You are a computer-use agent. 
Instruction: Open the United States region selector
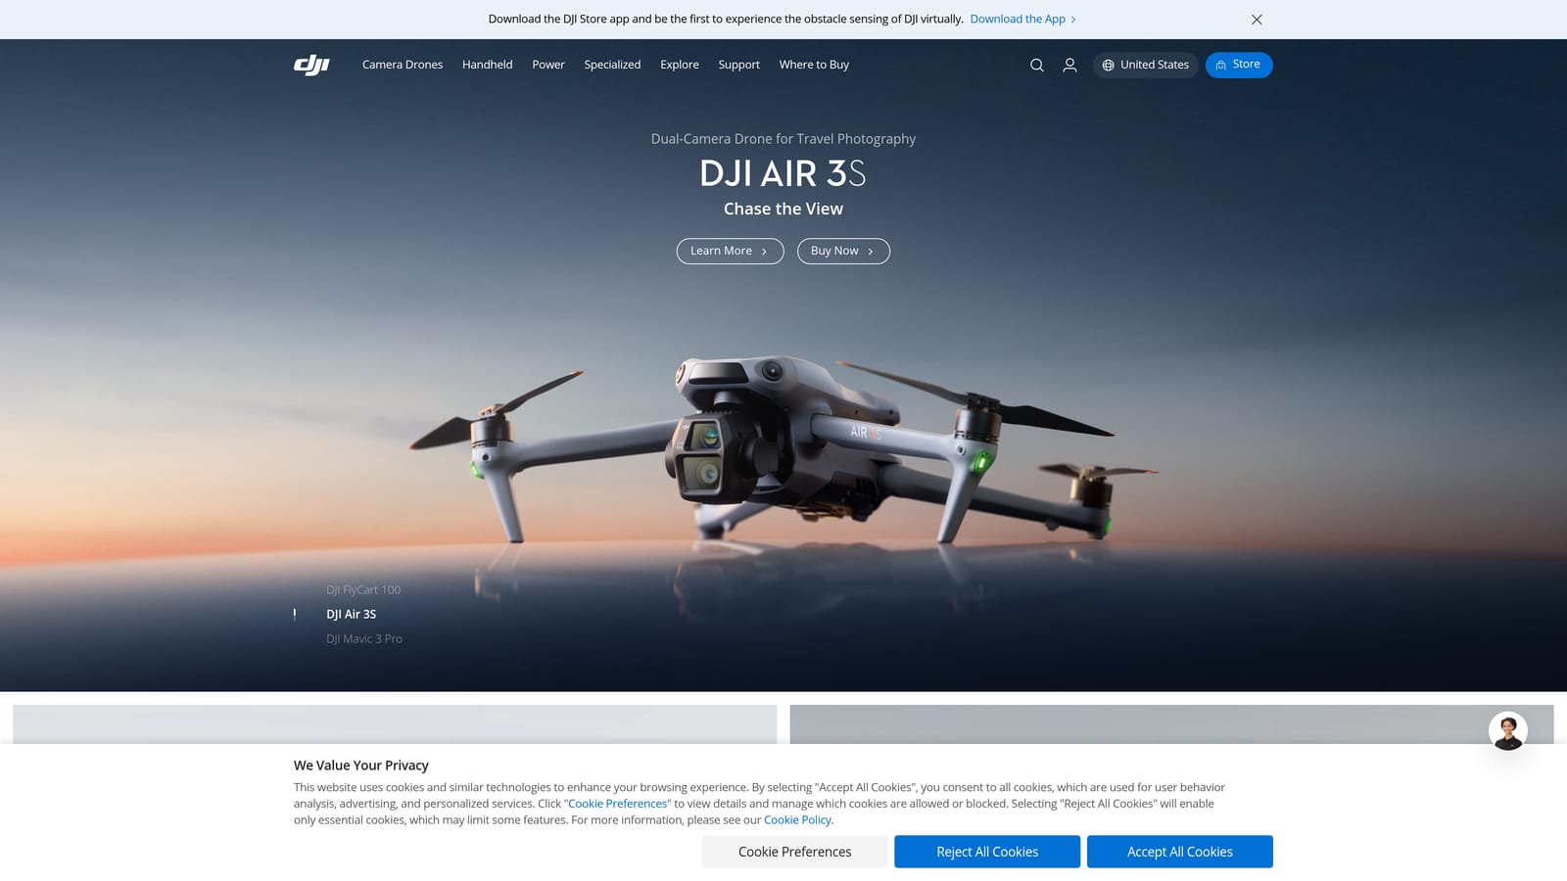click(1145, 65)
